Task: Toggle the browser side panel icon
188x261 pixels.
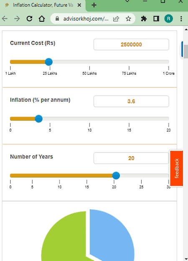Action: [156, 19]
